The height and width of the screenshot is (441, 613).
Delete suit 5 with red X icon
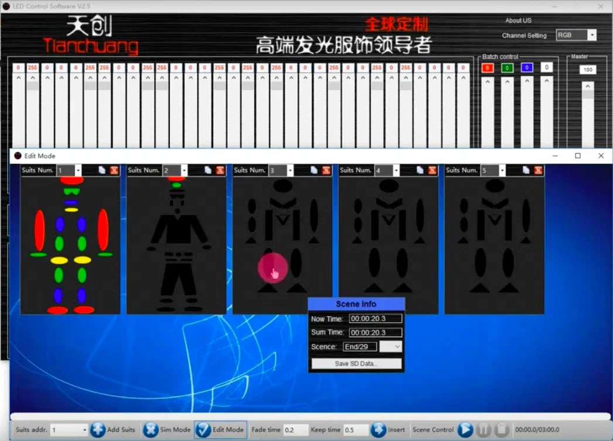(539, 170)
